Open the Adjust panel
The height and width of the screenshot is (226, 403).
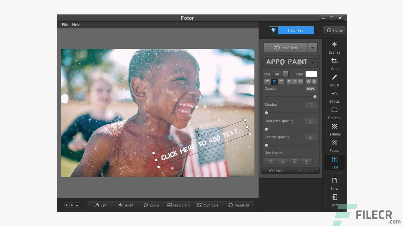[x=334, y=81]
